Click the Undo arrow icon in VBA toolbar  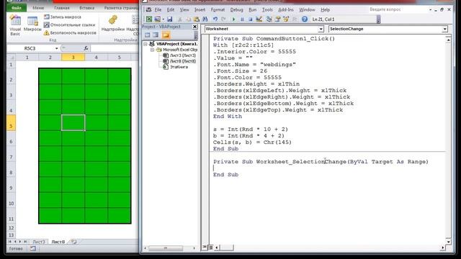pyautogui.click(x=215, y=19)
